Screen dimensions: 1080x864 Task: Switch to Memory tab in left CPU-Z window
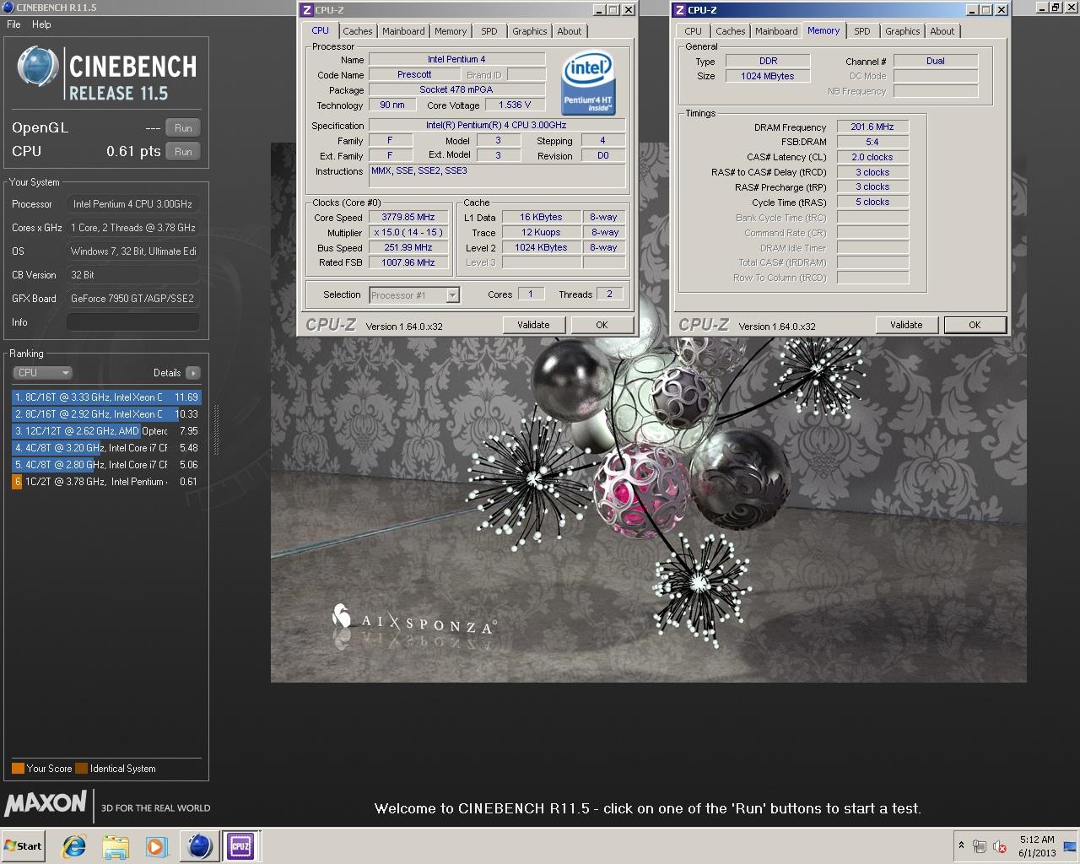451,31
